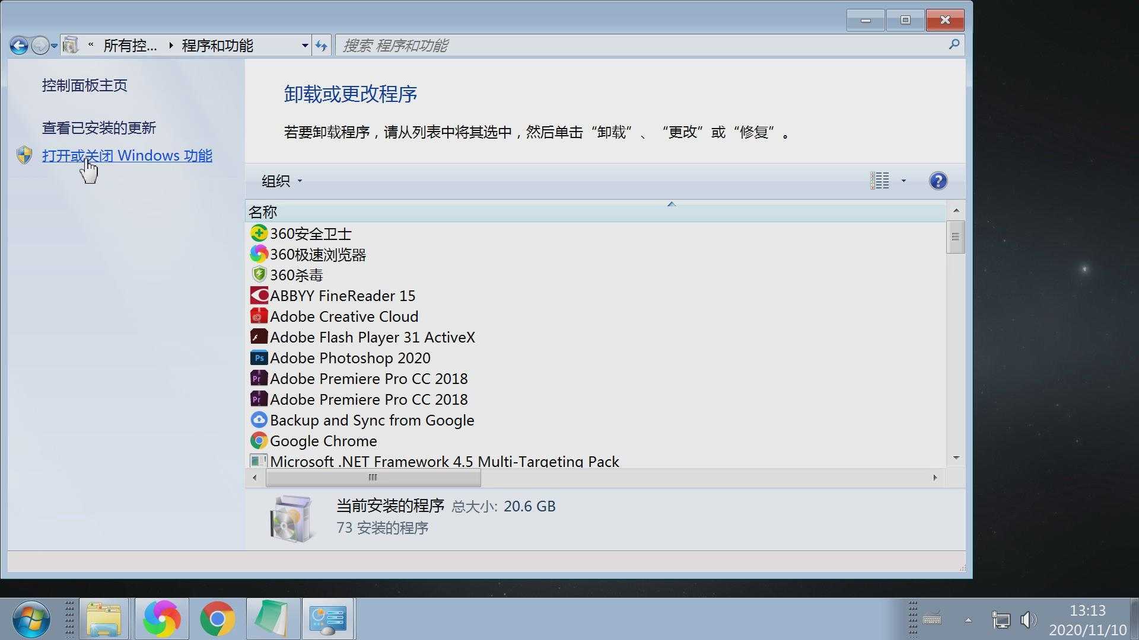The width and height of the screenshot is (1139, 640).
Task: Click the help question mark icon
Action: point(938,181)
